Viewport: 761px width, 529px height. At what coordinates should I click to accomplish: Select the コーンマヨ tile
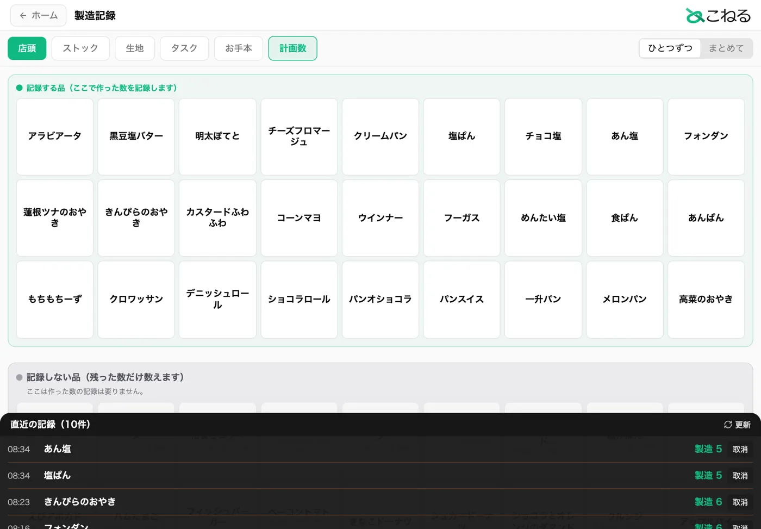[x=299, y=218]
